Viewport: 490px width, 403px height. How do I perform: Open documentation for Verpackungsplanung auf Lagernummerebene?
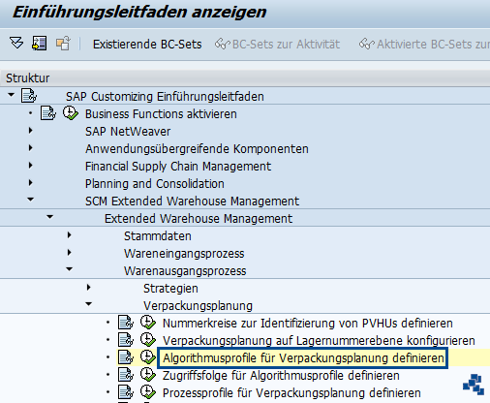point(126,340)
